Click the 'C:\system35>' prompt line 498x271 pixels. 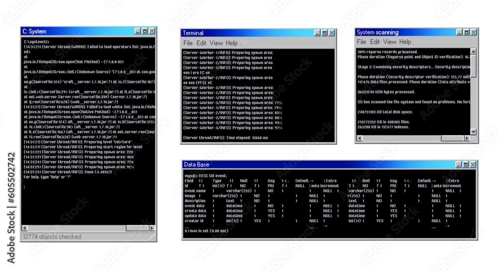point(36,42)
